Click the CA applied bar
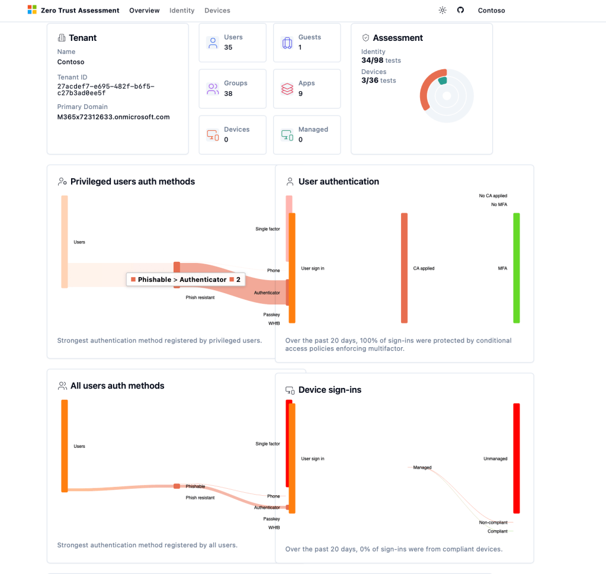The width and height of the screenshot is (606, 574). tap(404, 268)
